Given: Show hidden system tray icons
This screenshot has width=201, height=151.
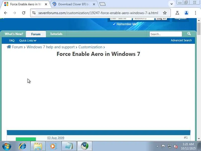Looking at the screenshot, I should (x=158, y=146).
